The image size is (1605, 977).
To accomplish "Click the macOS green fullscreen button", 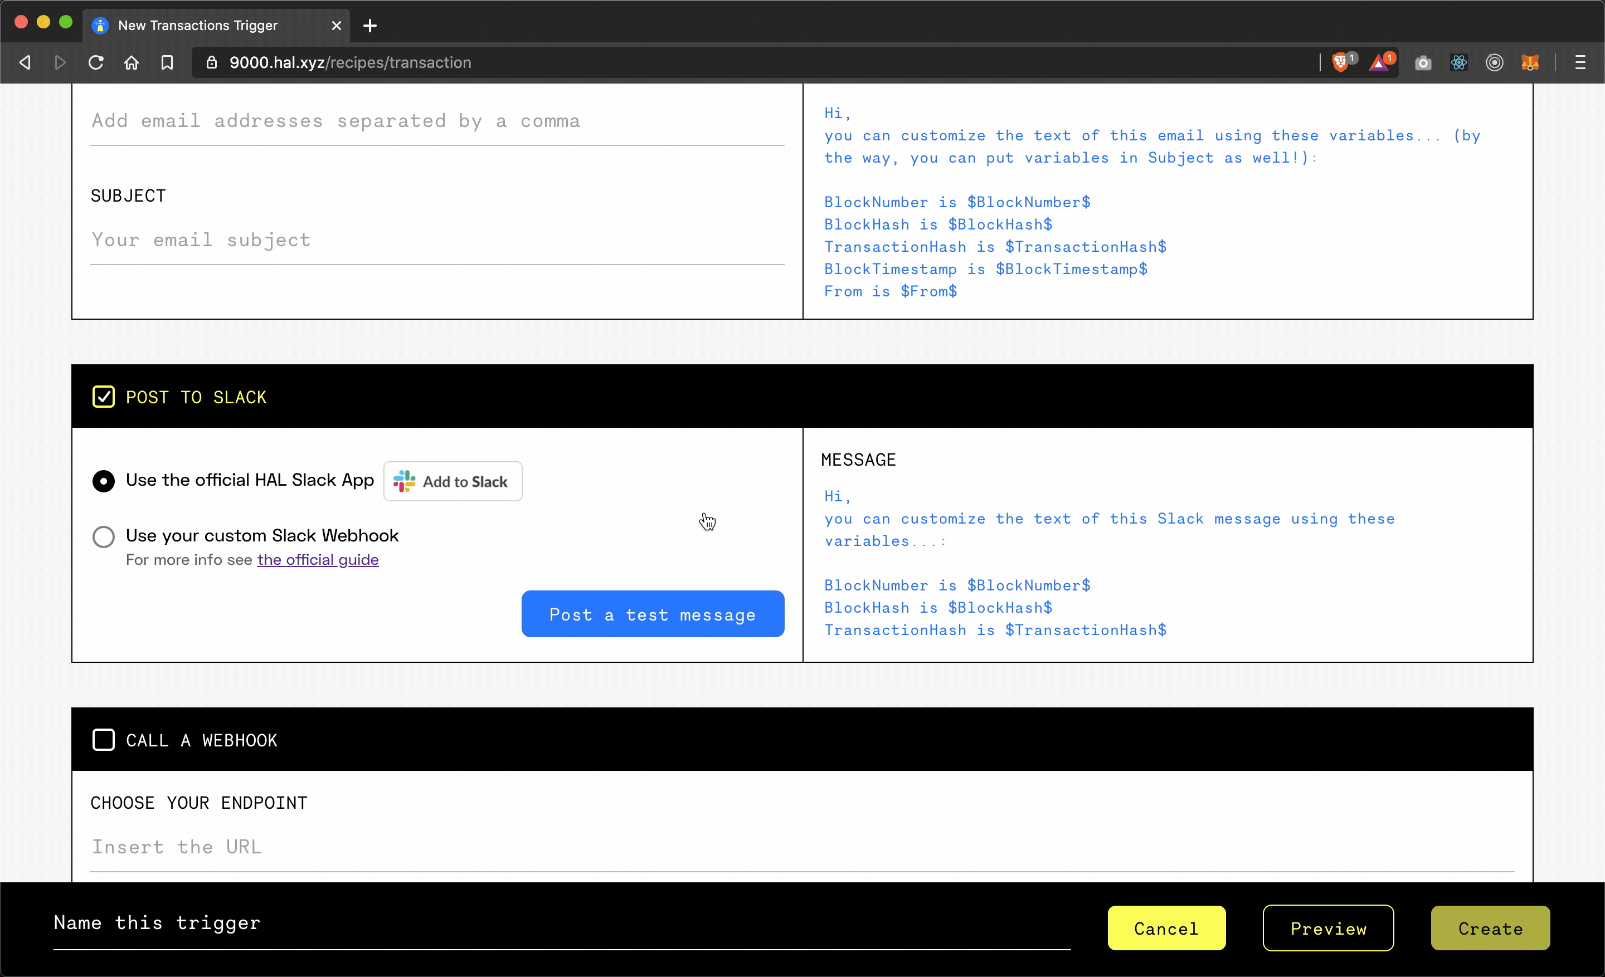I will [x=66, y=22].
